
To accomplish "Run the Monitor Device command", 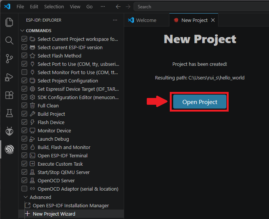I will (54, 130).
